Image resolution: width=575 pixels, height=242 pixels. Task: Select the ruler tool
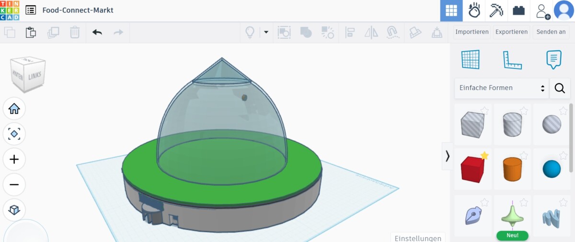click(512, 60)
